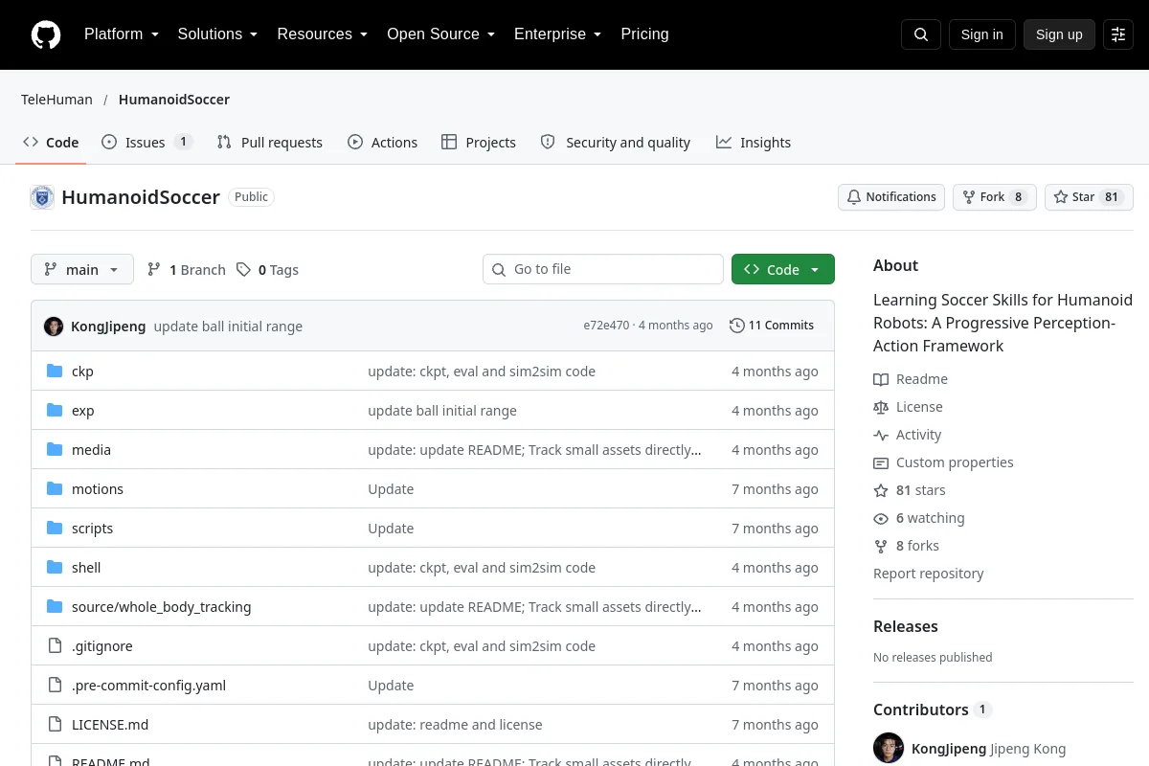Expand the Platform menu
The width and height of the screenshot is (1149, 766).
[x=121, y=34]
